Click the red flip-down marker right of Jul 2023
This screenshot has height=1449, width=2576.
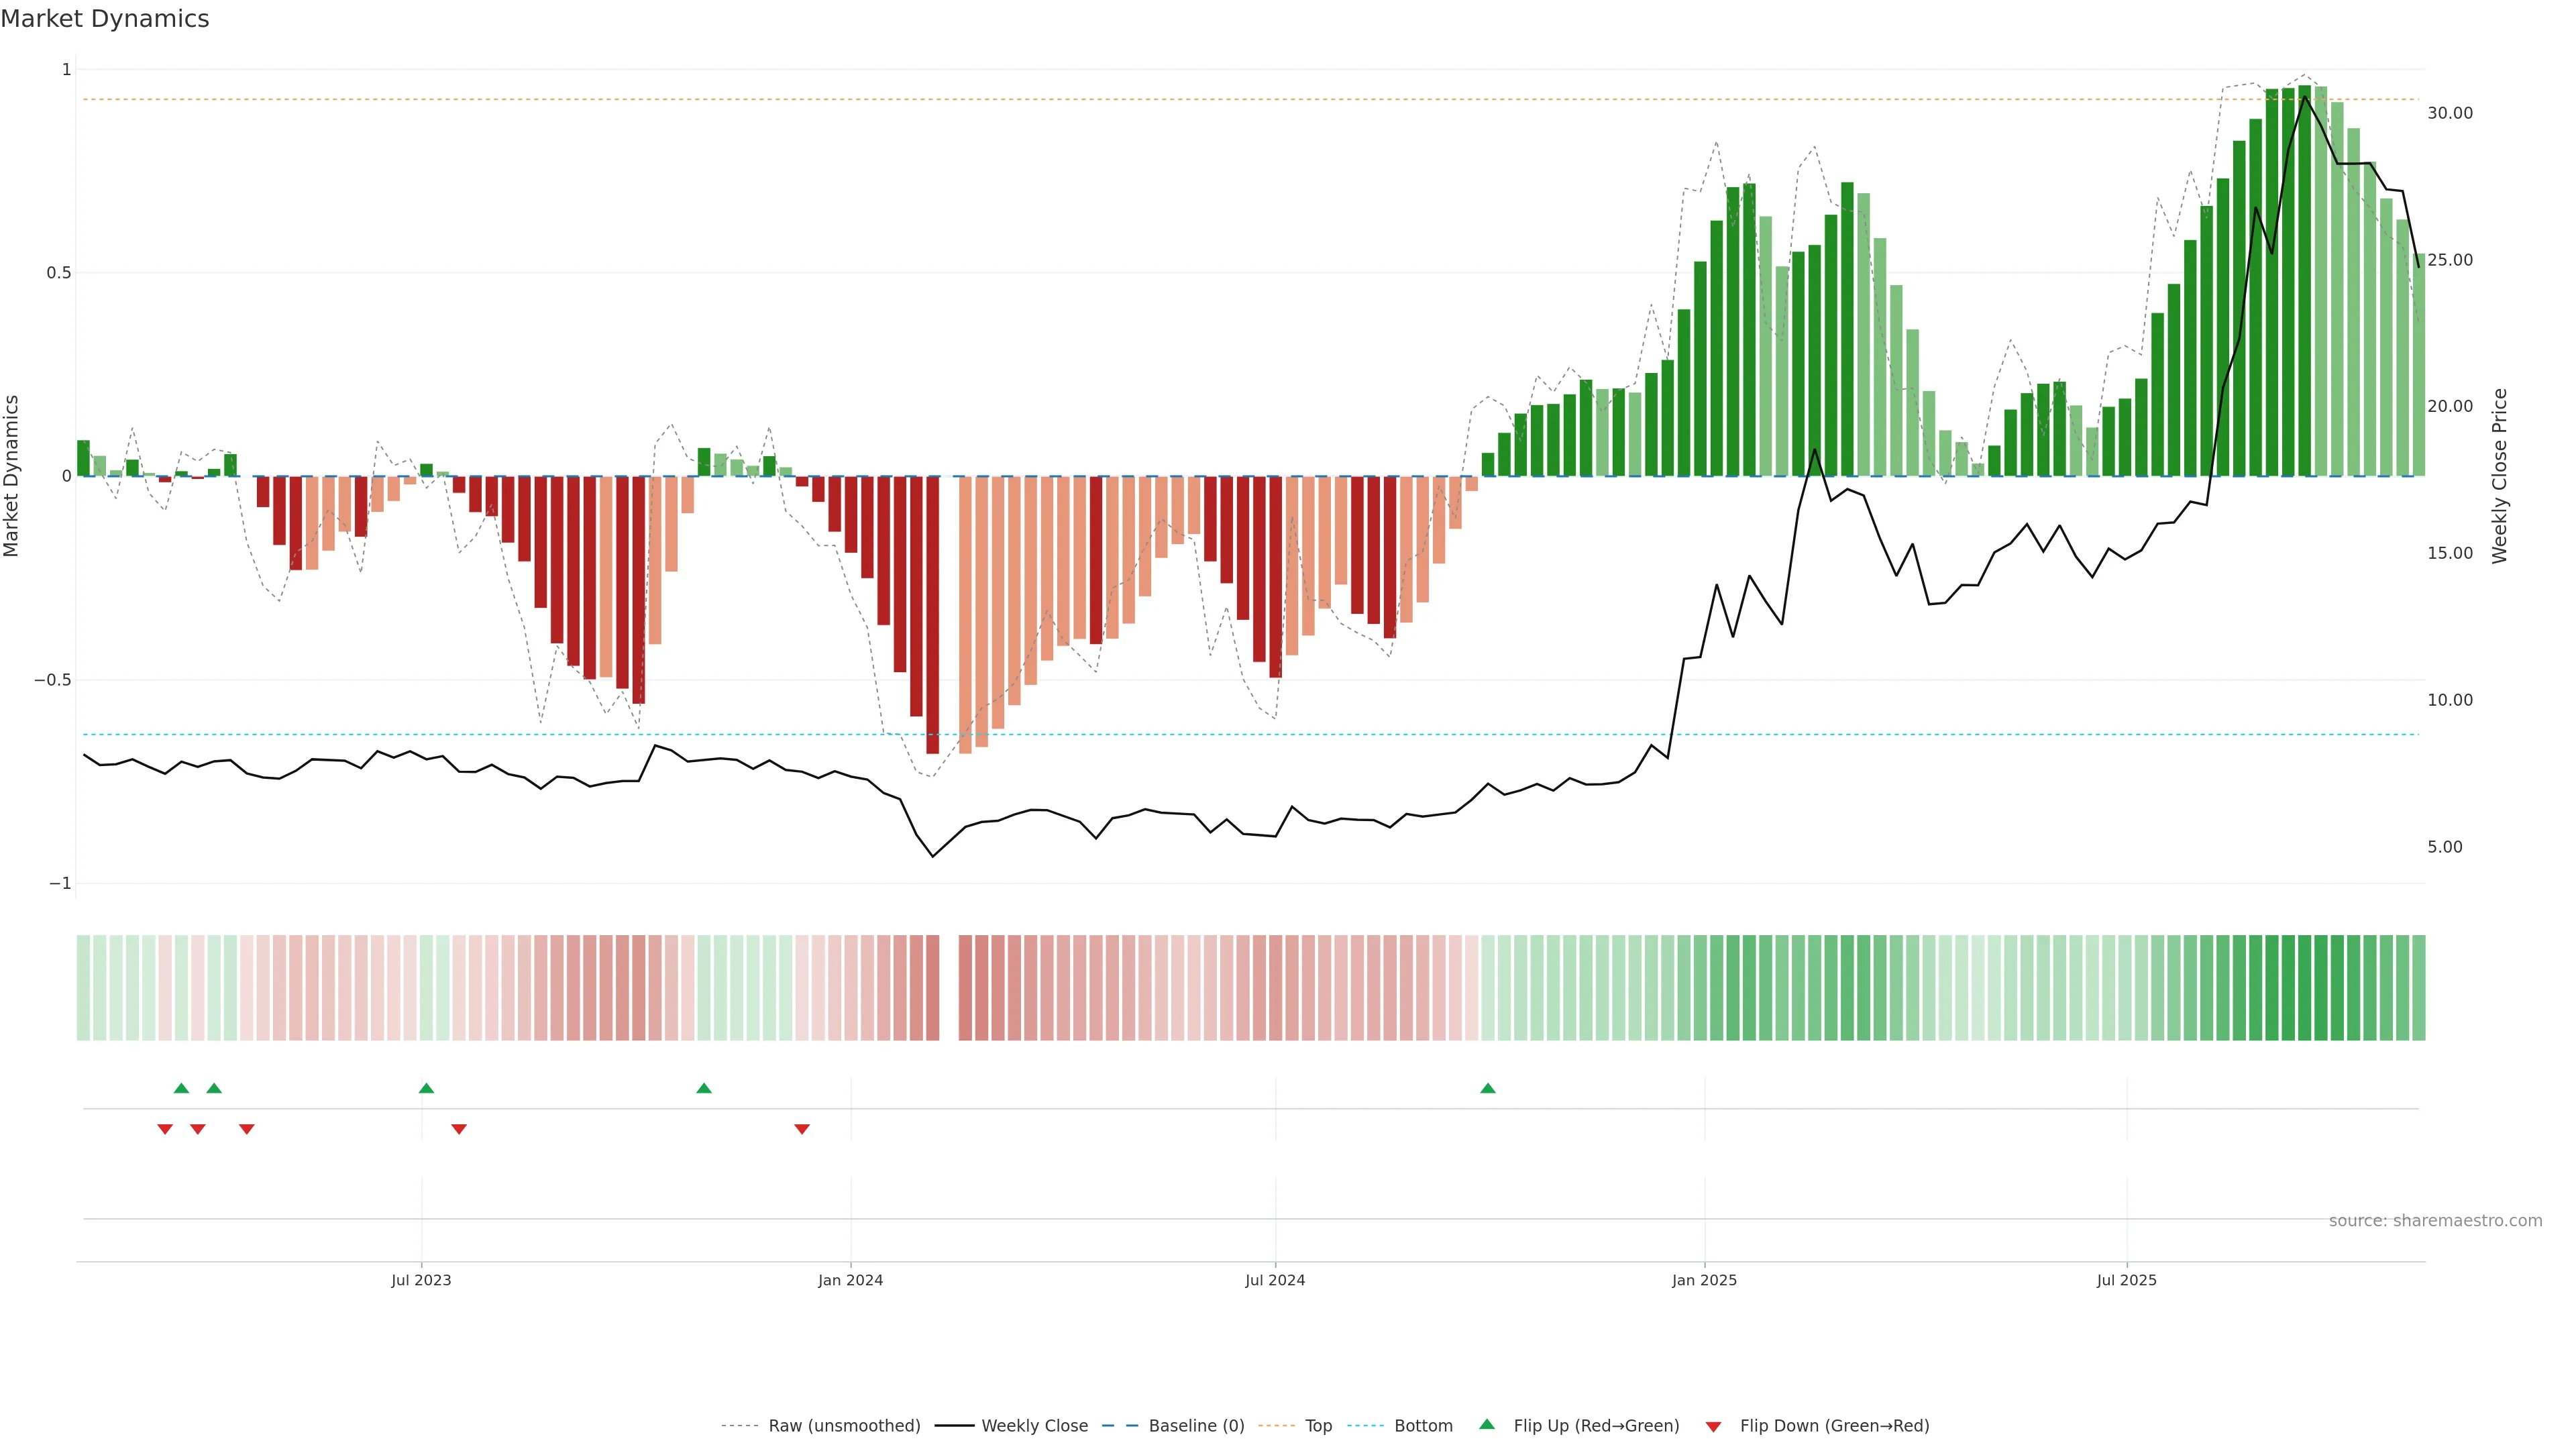pos(459,1129)
